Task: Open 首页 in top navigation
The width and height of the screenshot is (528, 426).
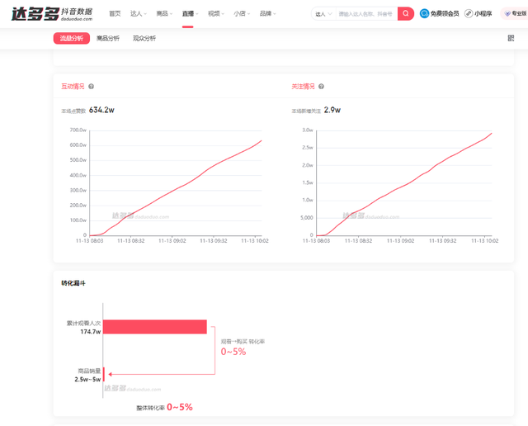Action: click(x=115, y=13)
